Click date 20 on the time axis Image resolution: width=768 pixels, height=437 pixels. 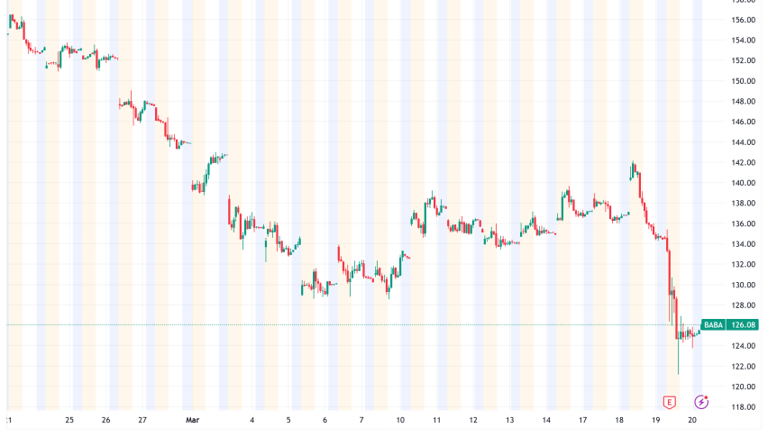[x=693, y=420]
